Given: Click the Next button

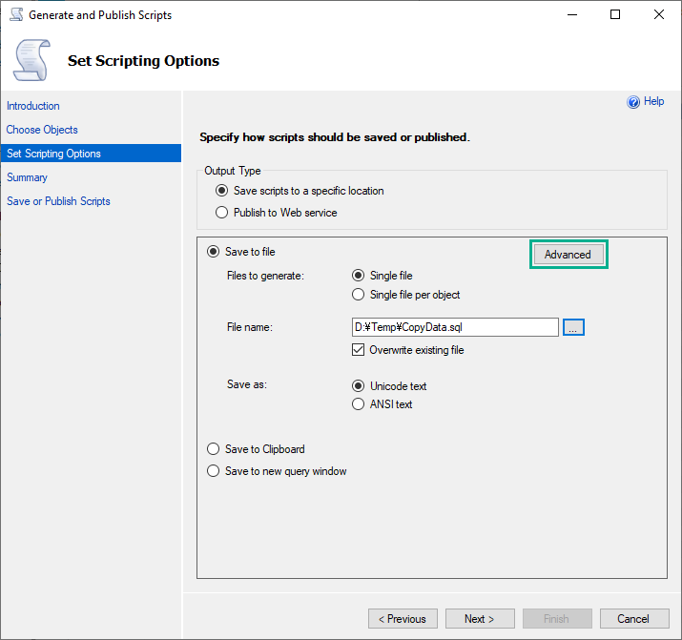Looking at the screenshot, I should [x=479, y=619].
